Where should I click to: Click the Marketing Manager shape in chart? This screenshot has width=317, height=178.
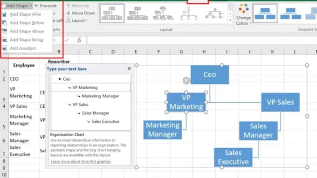[163, 130]
